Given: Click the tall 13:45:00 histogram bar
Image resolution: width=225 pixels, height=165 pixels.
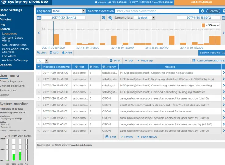Looking at the screenshot, I should pos(56,39).
